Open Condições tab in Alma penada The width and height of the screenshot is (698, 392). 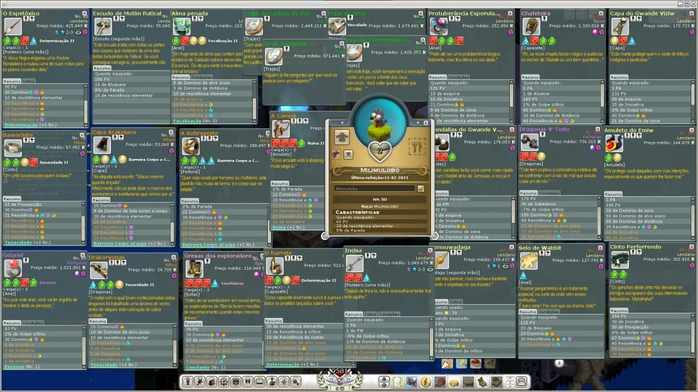click(x=201, y=77)
